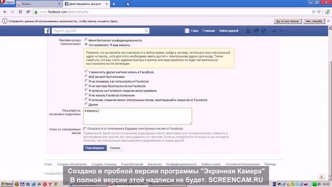The height and width of the screenshot is (187, 332).
Task: Reload the page with refresh icon
Action: [20, 12]
